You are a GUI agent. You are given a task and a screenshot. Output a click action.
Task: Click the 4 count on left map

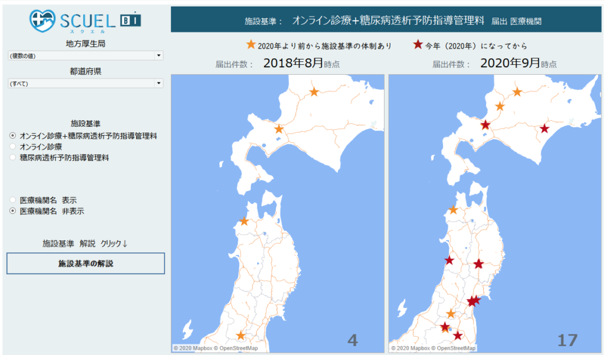(x=353, y=340)
